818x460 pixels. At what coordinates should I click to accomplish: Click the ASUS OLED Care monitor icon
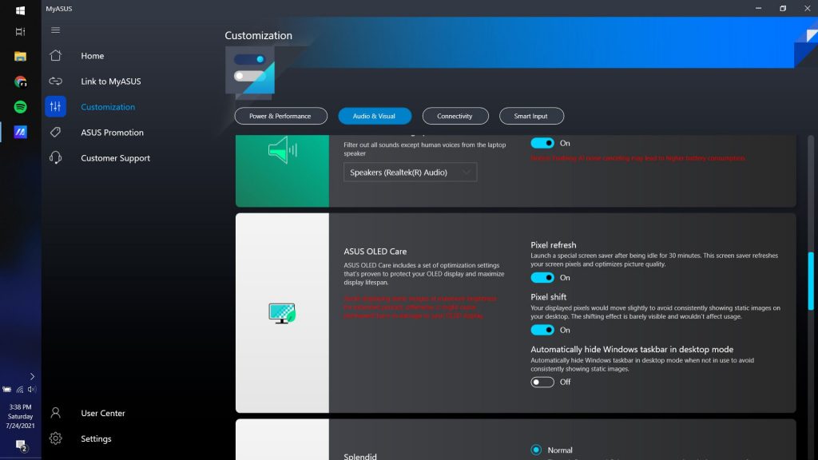[282, 313]
